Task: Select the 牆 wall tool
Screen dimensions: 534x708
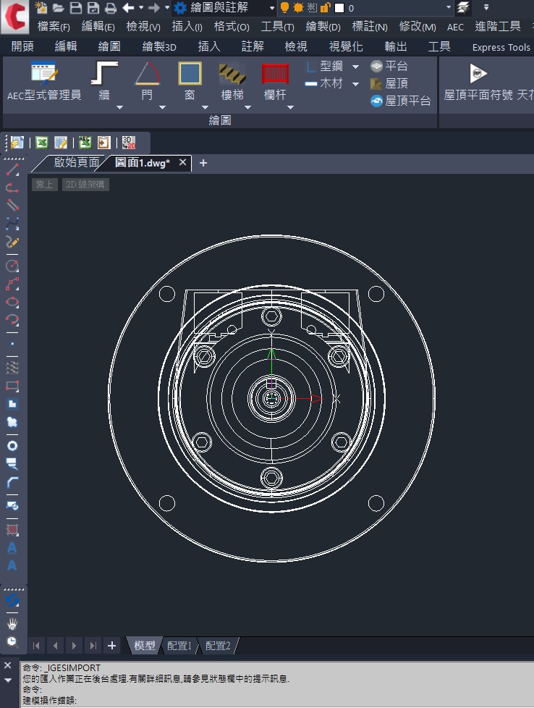Action: (104, 80)
